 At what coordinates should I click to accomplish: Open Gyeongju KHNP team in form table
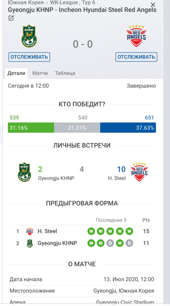(57, 243)
